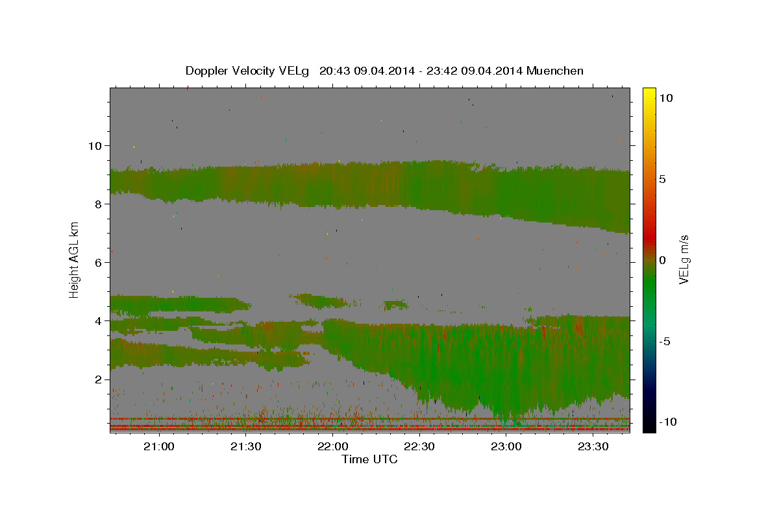Image resolution: width=779 pixels, height=519 pixels.
Task: Click the 23:00 time tick label
Action: (506, 446)
